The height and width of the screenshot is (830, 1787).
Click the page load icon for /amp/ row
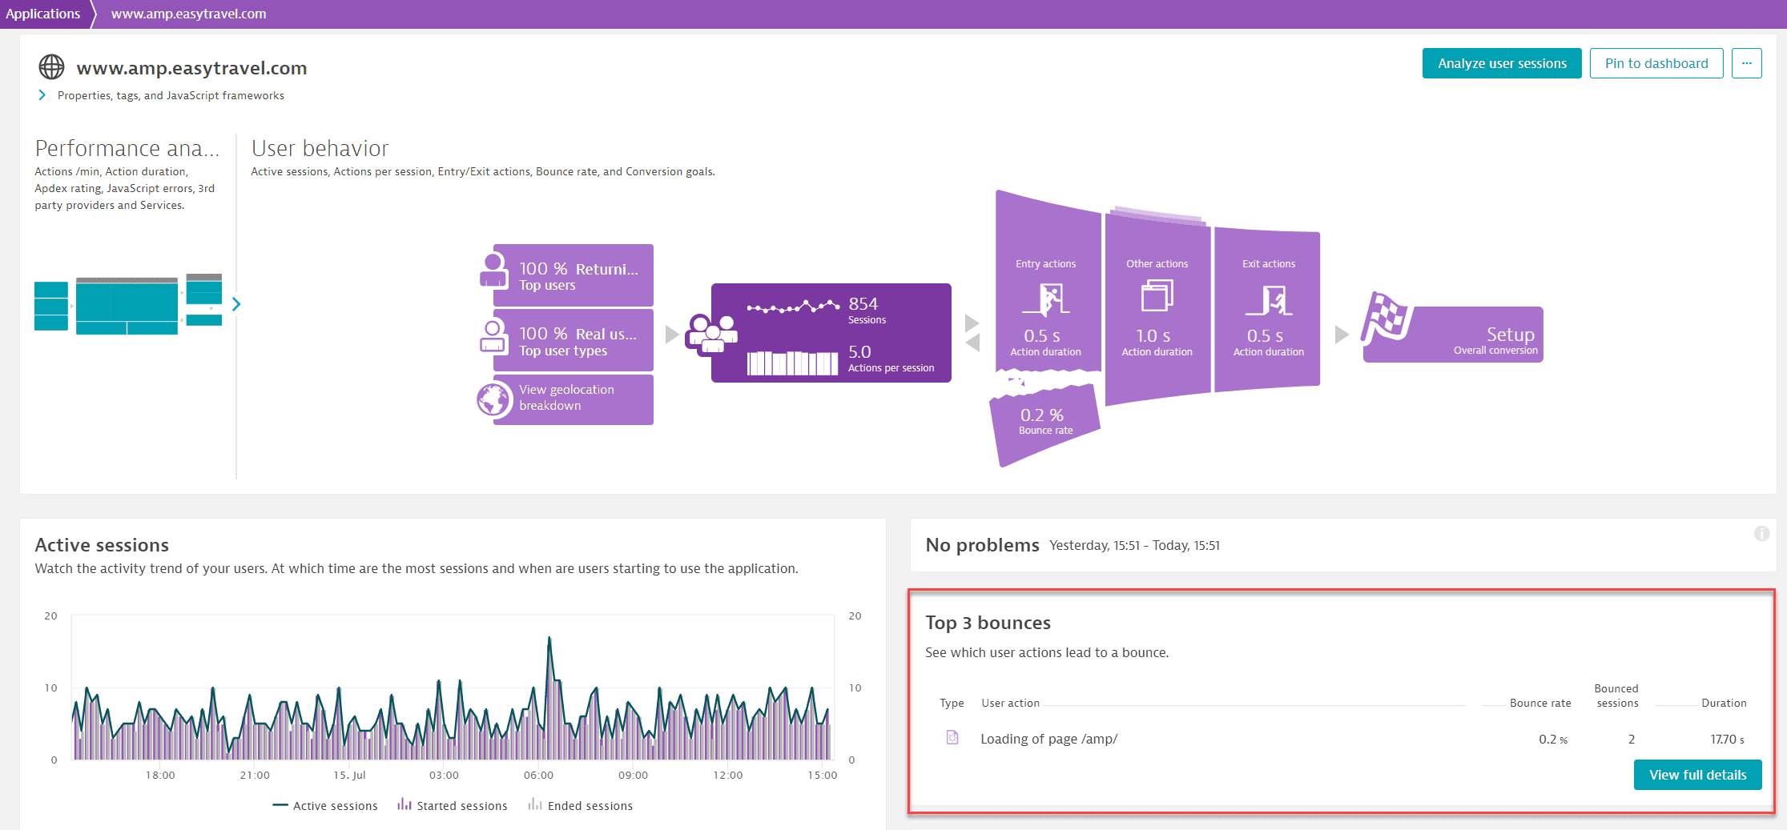(952, 737)
